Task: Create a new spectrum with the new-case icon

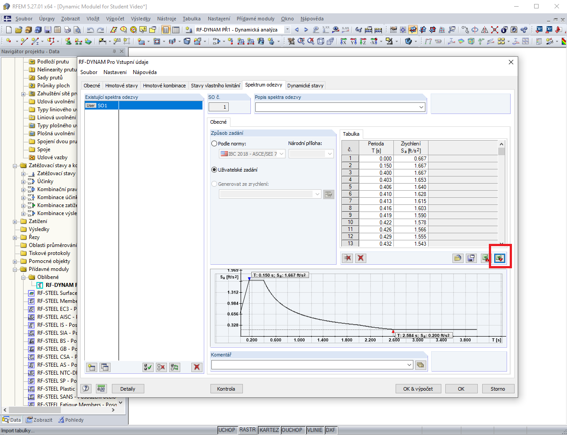Action: pos(91,367)
